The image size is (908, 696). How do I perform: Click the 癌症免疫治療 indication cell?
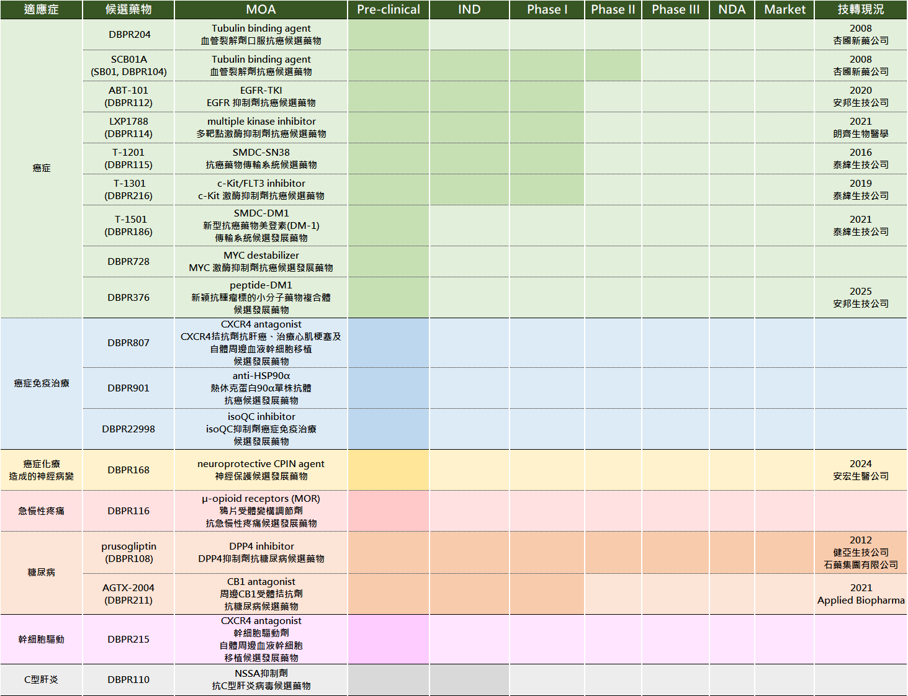(x=42, y=383)
